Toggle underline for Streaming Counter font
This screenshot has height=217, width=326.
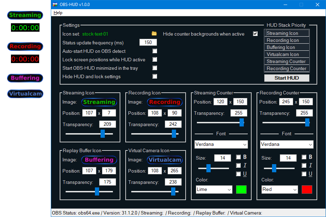238,174
